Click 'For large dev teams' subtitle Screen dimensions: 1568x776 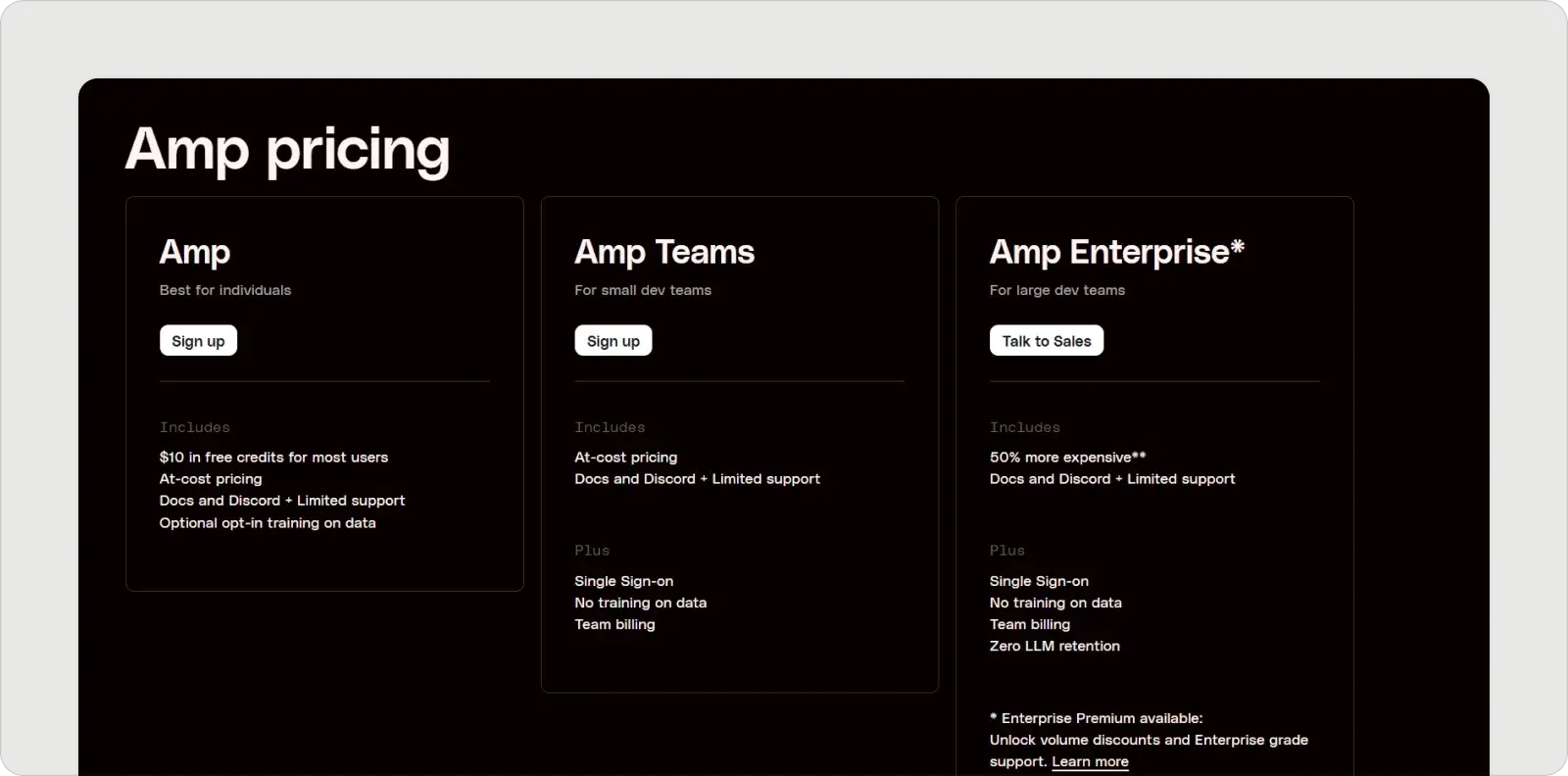tap(1057, 290)
